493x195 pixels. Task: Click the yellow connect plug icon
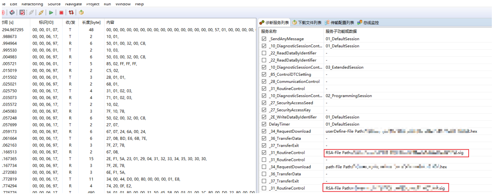point(41,13)
